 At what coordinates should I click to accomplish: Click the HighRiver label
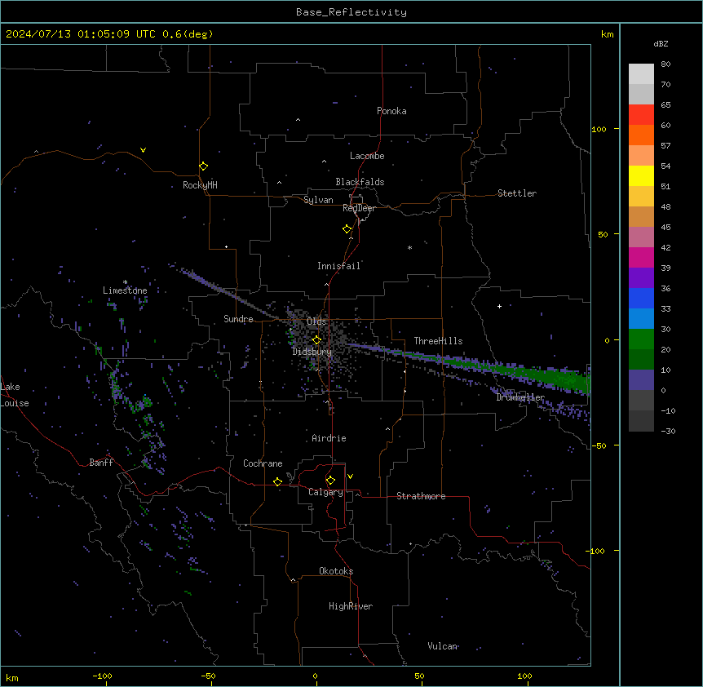tap(351, 606)
